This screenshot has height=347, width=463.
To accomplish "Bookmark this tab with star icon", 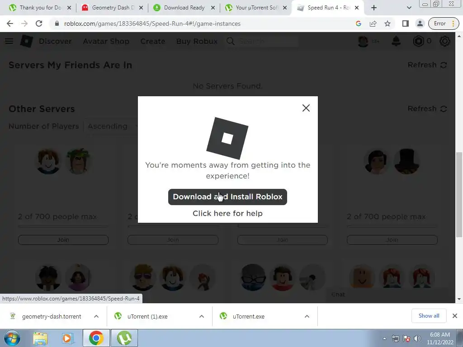I will [x=387, y=23].
